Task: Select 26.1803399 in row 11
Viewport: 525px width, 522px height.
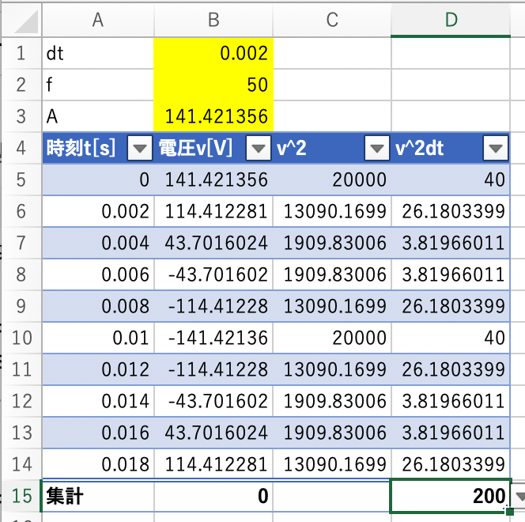Action: click(x=451, y=369)
